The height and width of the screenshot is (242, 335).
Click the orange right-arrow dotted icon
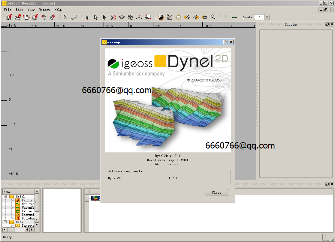196,17
